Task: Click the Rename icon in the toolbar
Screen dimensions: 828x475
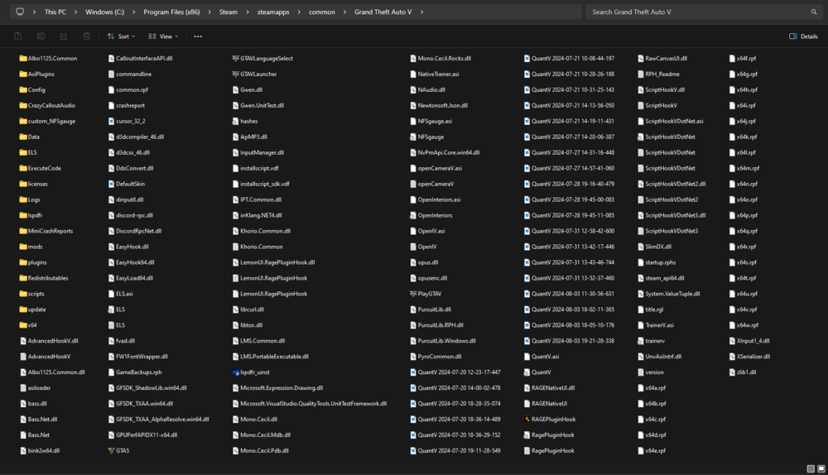Action: 41,36
